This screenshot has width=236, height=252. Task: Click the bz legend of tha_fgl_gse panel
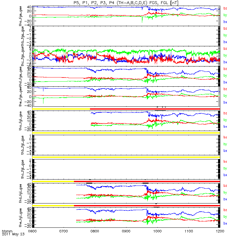(x=225, y=113)
